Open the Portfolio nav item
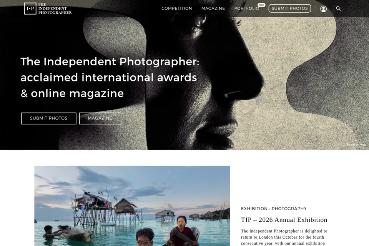This screenshot has width=369, height=246. tap(247, 8)
